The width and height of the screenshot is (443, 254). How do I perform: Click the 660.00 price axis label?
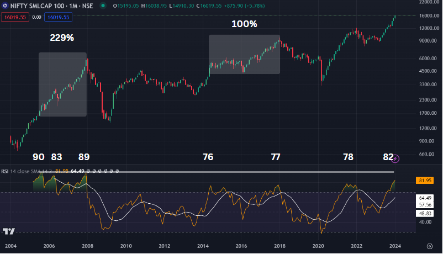[x=426, y=154]
